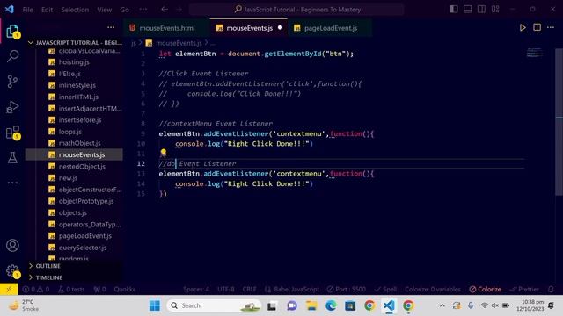The height and width of the screenshot is (316, 563).
Task: Click the 0 tests status item
Action: coord(71,289)
